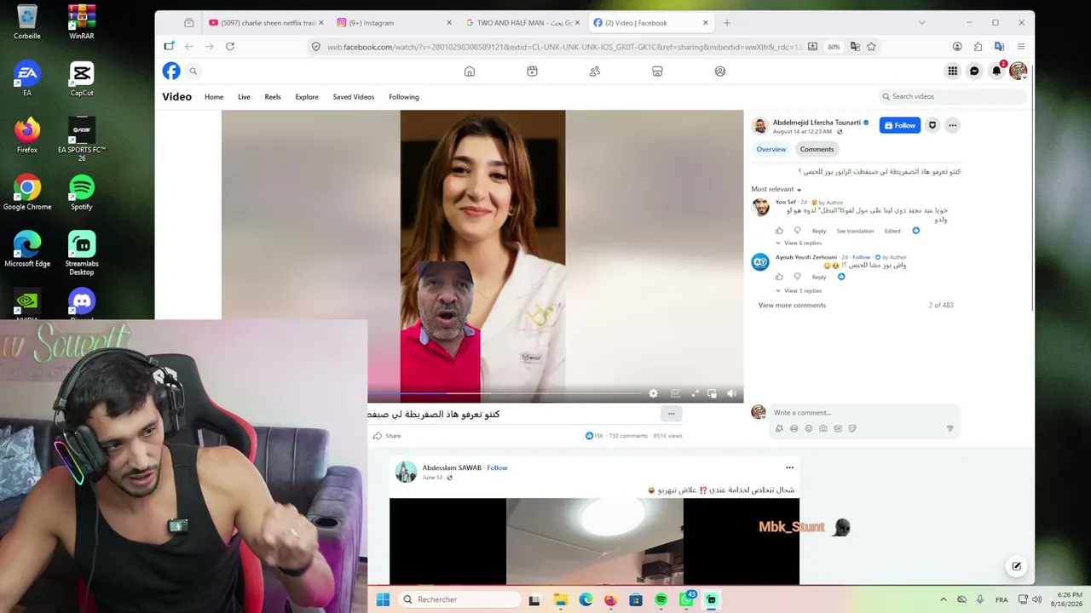This screenshot has height=613, width=1091.
Task: Open the Firefox tab list dropdown
Action: (921, 23)
